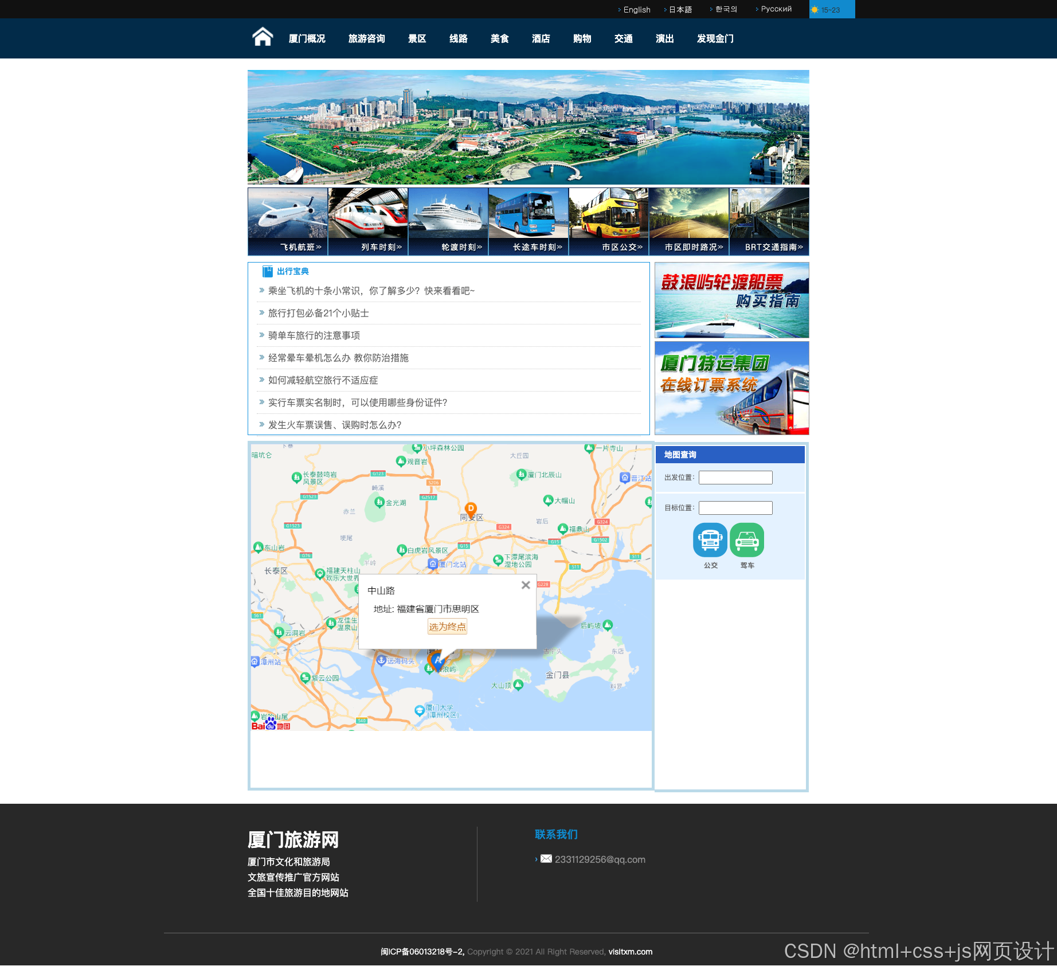Screen dimensions: 1057x970
Task: Open article 如何减轻航空旅行不适应症
Action: click(323, 380)
